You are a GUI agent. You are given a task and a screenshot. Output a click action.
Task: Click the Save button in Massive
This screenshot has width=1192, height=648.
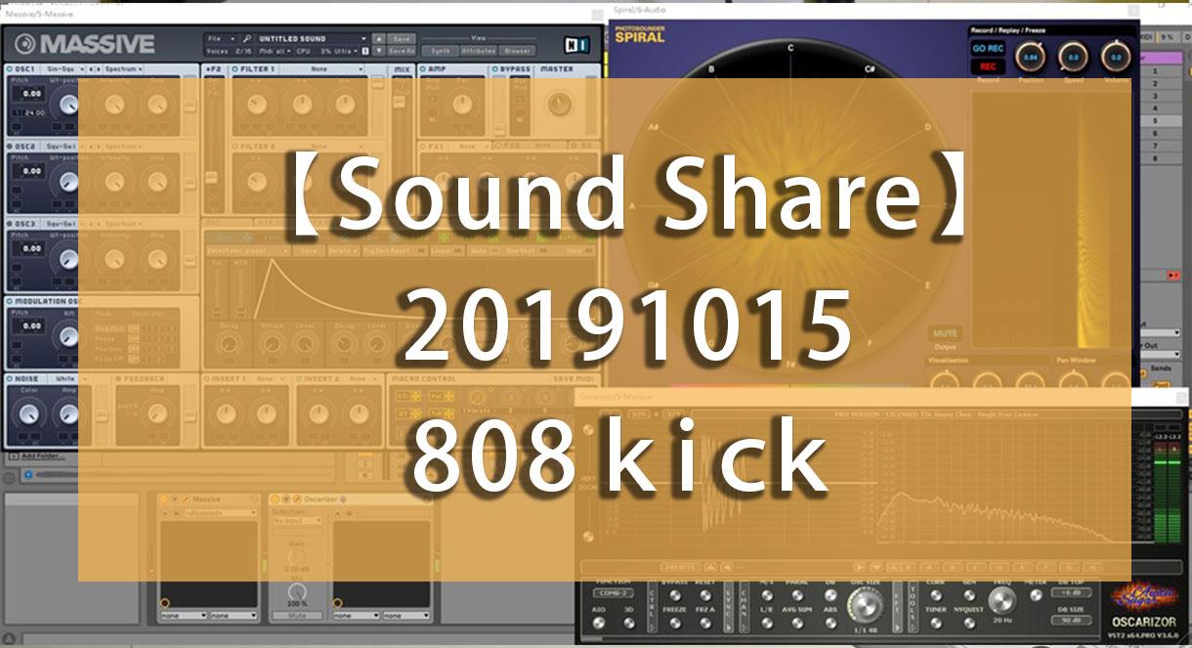pos(402,39)
